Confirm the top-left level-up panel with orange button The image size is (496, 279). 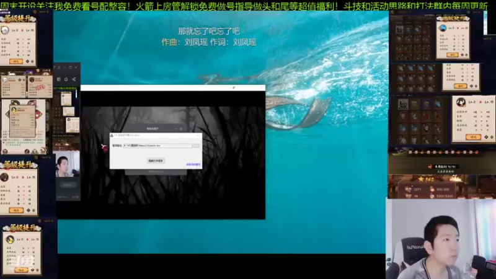16,61
